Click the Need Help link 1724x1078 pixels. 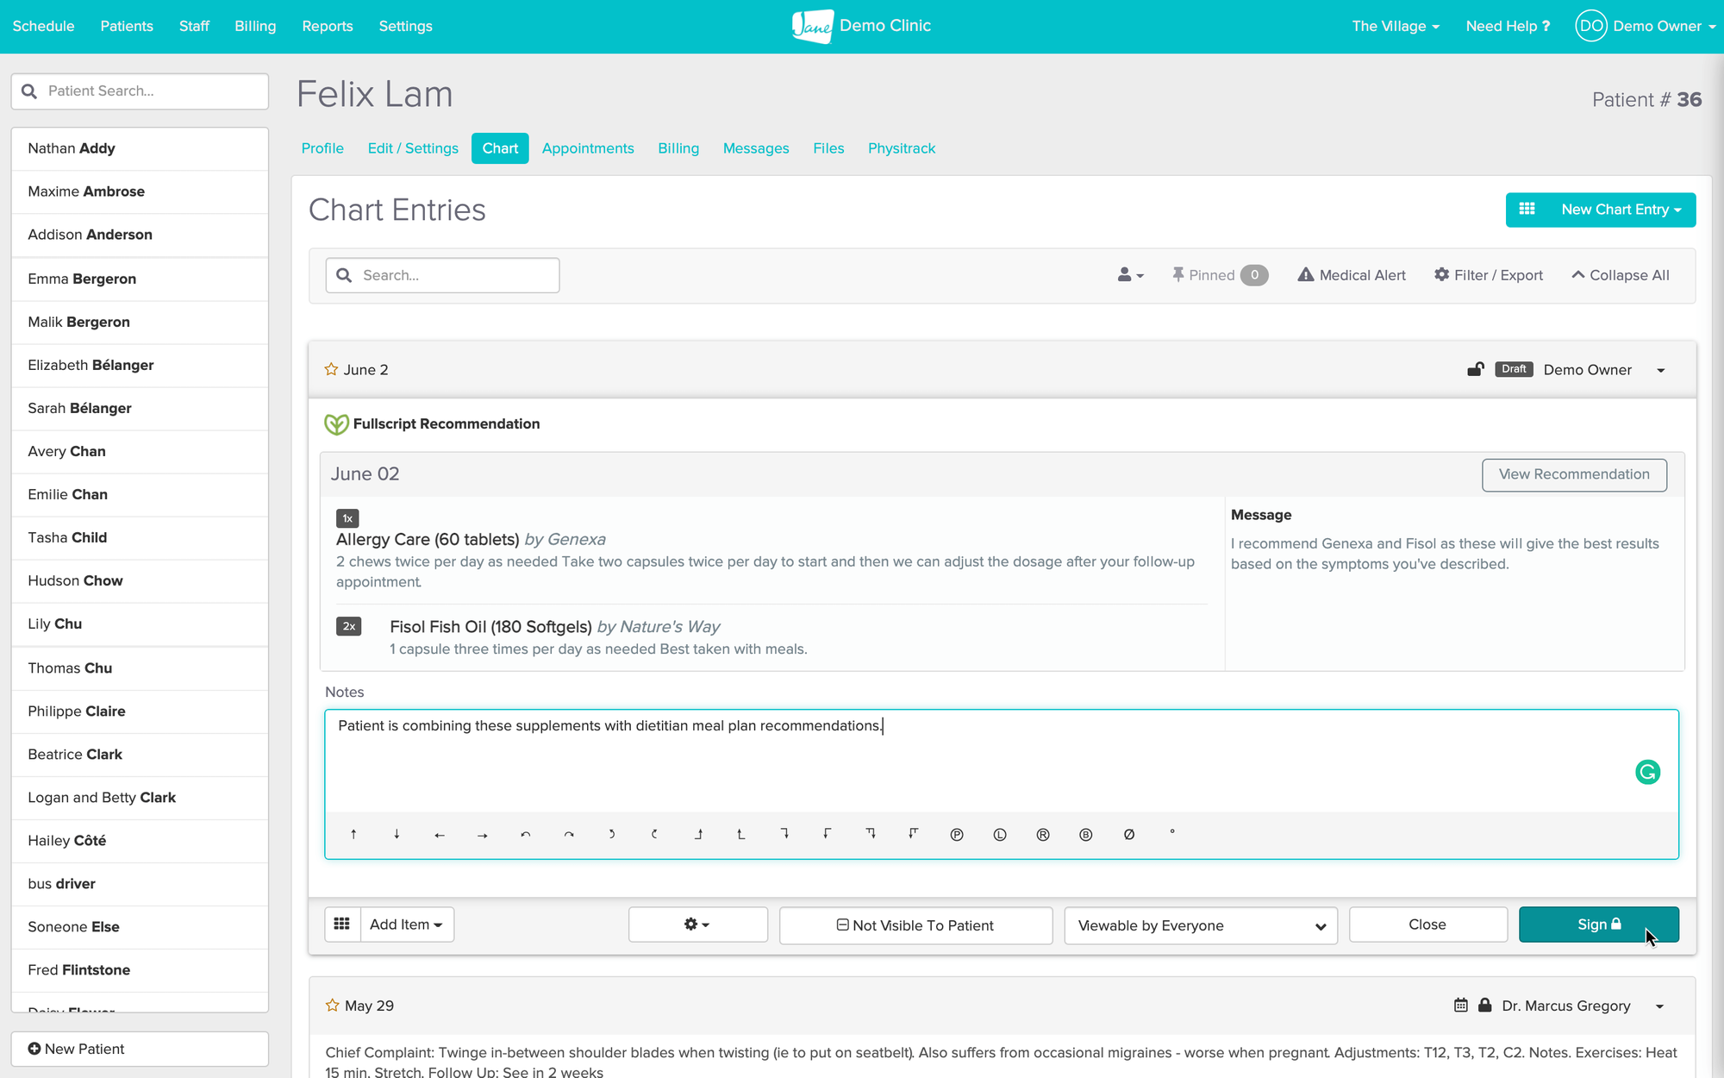1508,26
